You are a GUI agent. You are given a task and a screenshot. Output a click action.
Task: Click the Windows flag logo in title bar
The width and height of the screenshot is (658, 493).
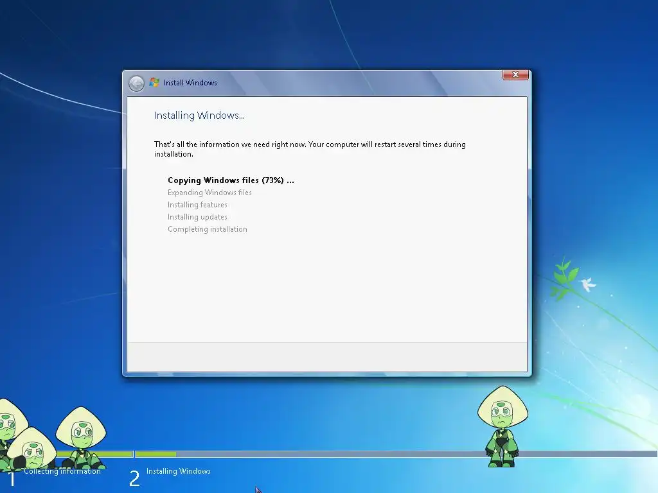(154, 83)
